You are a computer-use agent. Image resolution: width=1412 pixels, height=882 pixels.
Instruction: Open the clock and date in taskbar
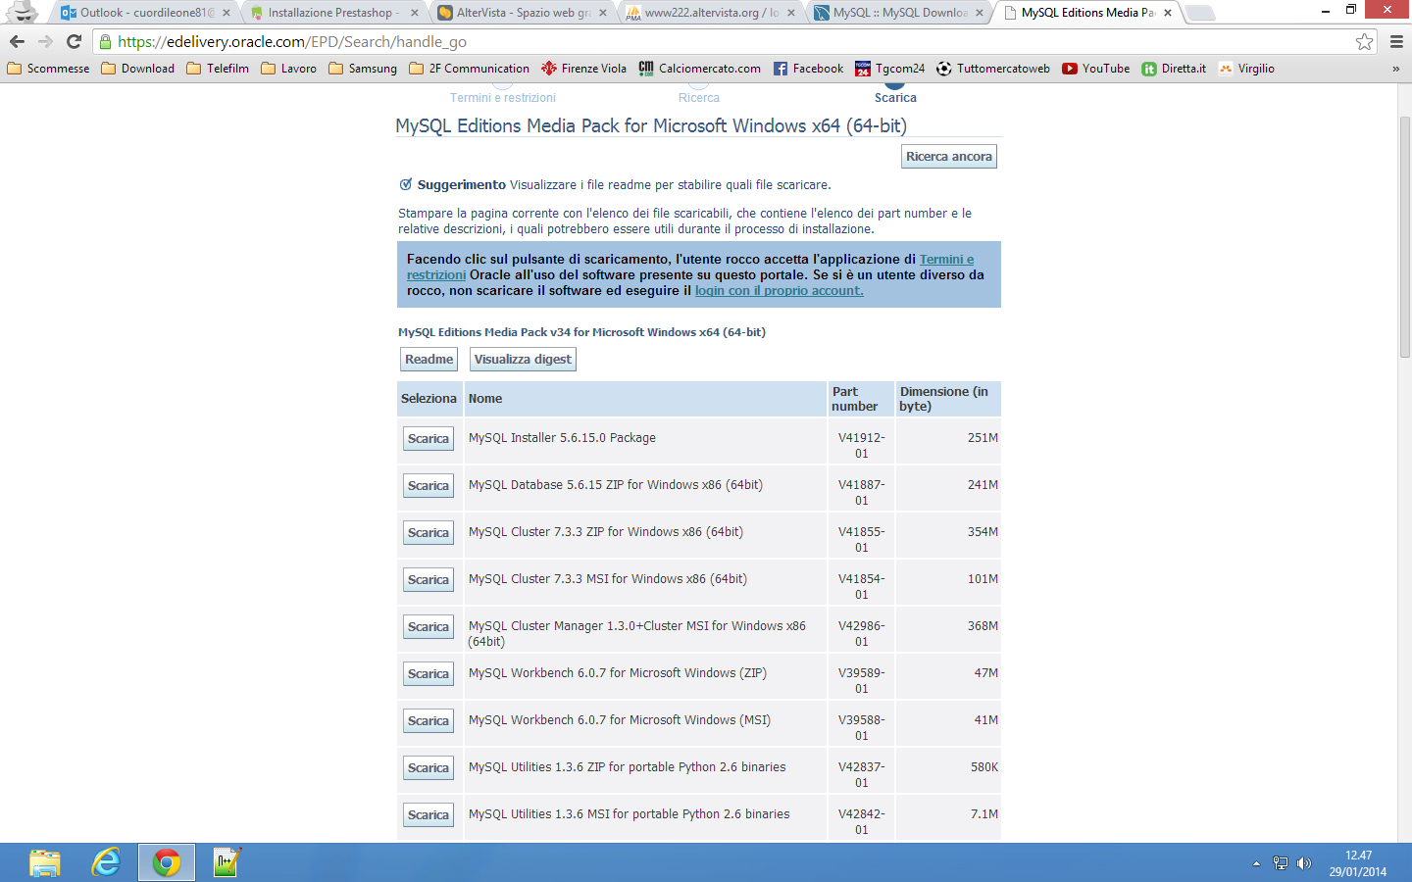[1358, 863]
